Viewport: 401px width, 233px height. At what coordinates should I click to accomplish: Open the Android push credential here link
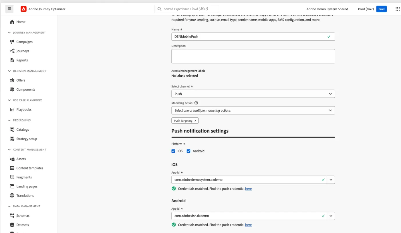[x=248, y=225]
